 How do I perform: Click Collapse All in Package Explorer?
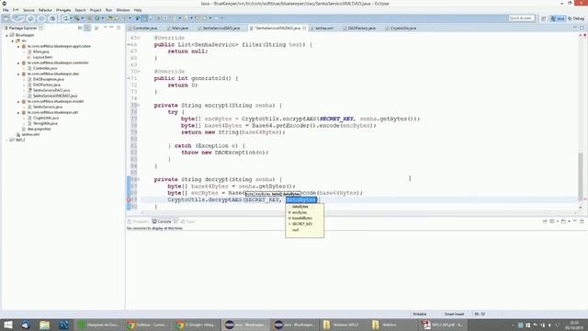pyautogui.click(x=80, y=29)
